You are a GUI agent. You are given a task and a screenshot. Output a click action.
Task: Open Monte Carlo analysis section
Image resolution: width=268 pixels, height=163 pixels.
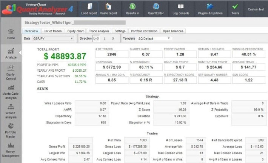point(11,92)
